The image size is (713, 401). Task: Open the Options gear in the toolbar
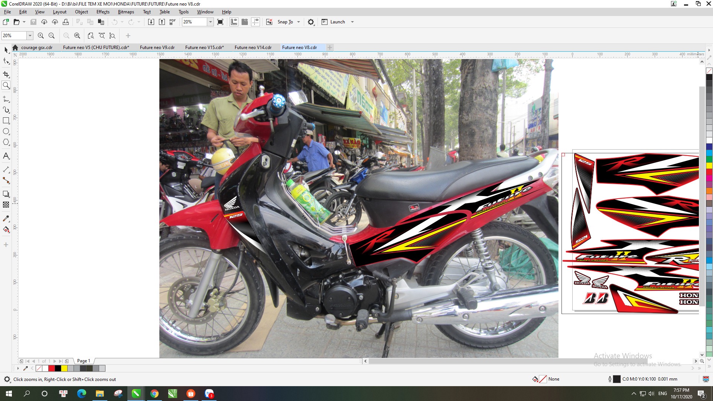coord(311,22)
